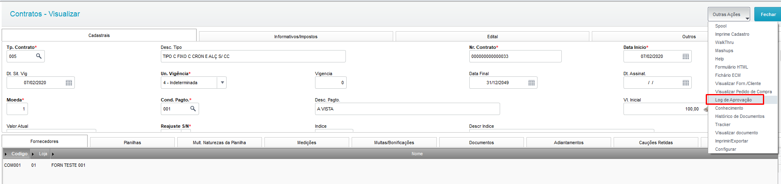This screenshot has height=184, width=781.
Task: Click the Moeda field
Action: click(x=17, y=109)
